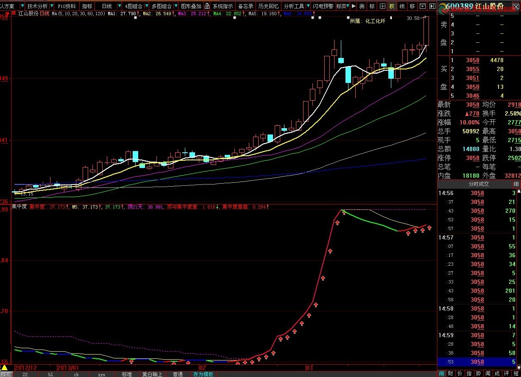521x377 pixels.
Task: Open the 4图组合 layout menu
Action: pos(133,6)
